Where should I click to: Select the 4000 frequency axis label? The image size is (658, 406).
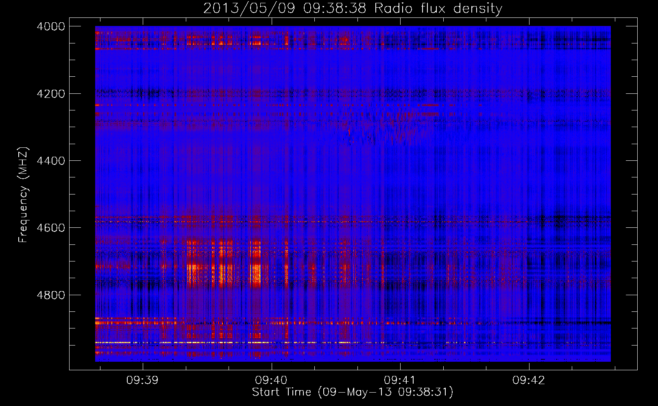click(x=51, y=26)
